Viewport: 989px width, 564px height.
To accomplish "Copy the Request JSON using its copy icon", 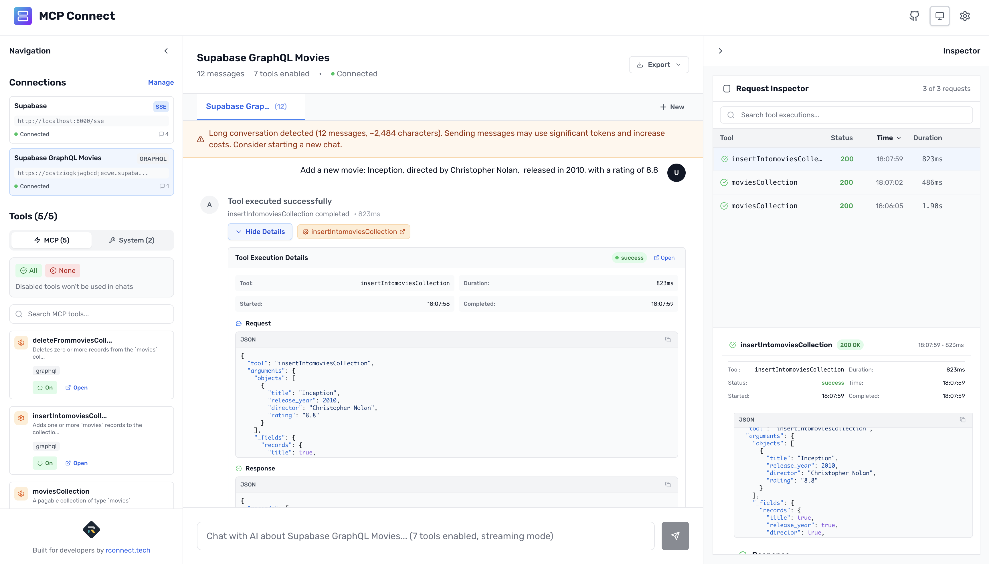I will pyautogui.click(x=668, y=339).
